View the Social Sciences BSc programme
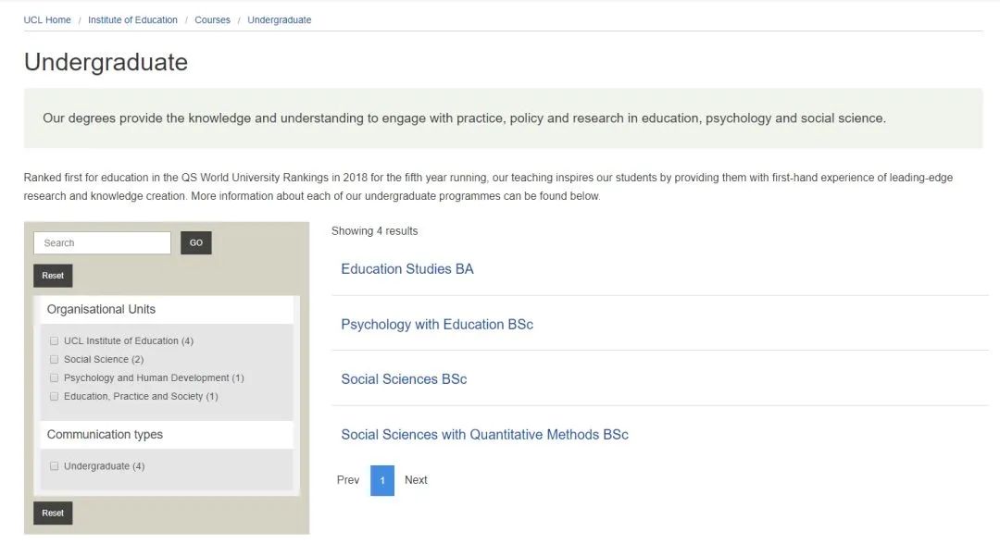 404,379
